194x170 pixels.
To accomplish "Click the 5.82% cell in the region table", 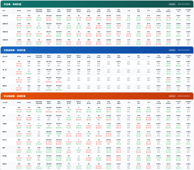I will [x=158, y=40].
